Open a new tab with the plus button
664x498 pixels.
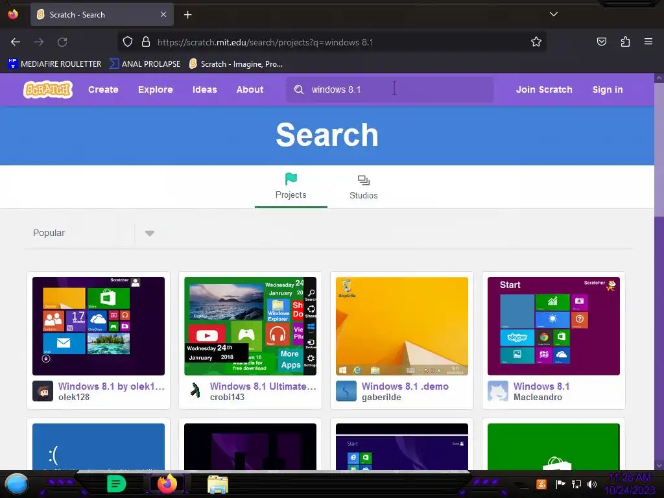point(187,15)
